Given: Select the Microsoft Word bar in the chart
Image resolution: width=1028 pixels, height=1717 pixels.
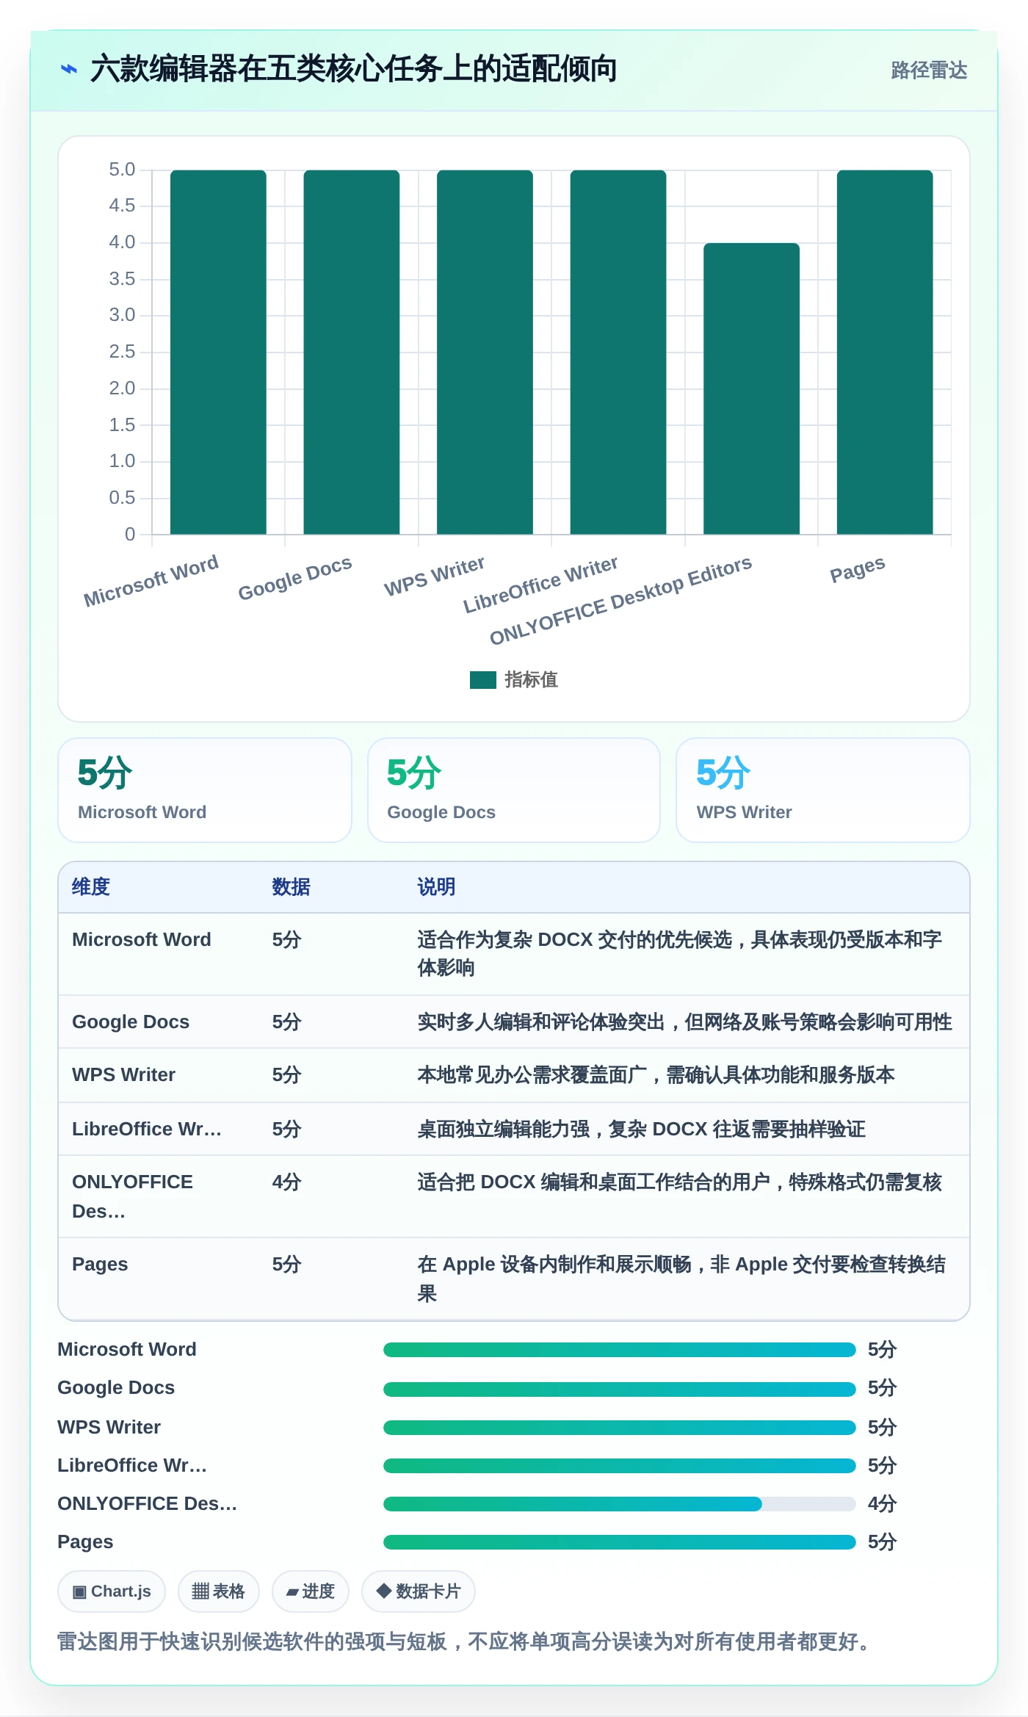Looking at the screenshot, I should click(218, 352).
